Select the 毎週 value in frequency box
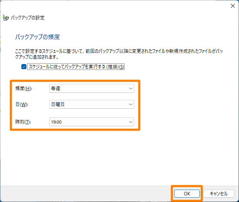Image resolution: width=239 pixels, height=202 pixels. click(x=55, y=89)
